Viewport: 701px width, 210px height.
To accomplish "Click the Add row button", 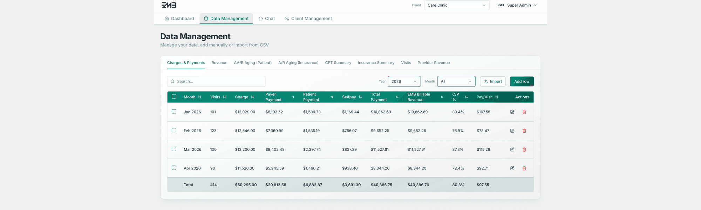I will point(522,82).
